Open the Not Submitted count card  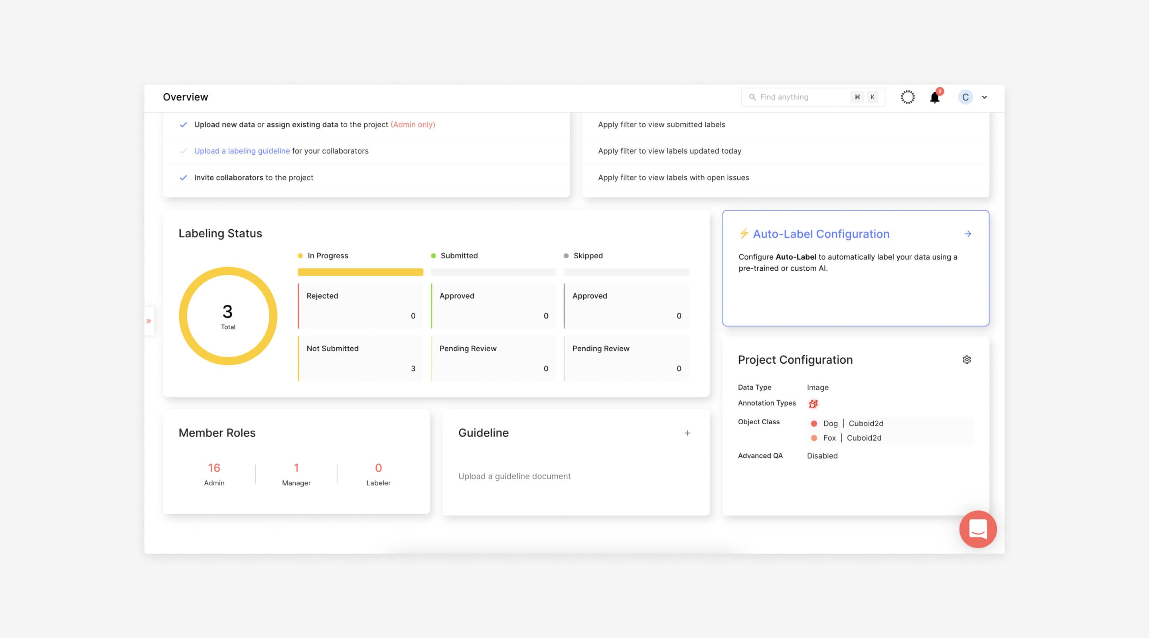[360, 359]
